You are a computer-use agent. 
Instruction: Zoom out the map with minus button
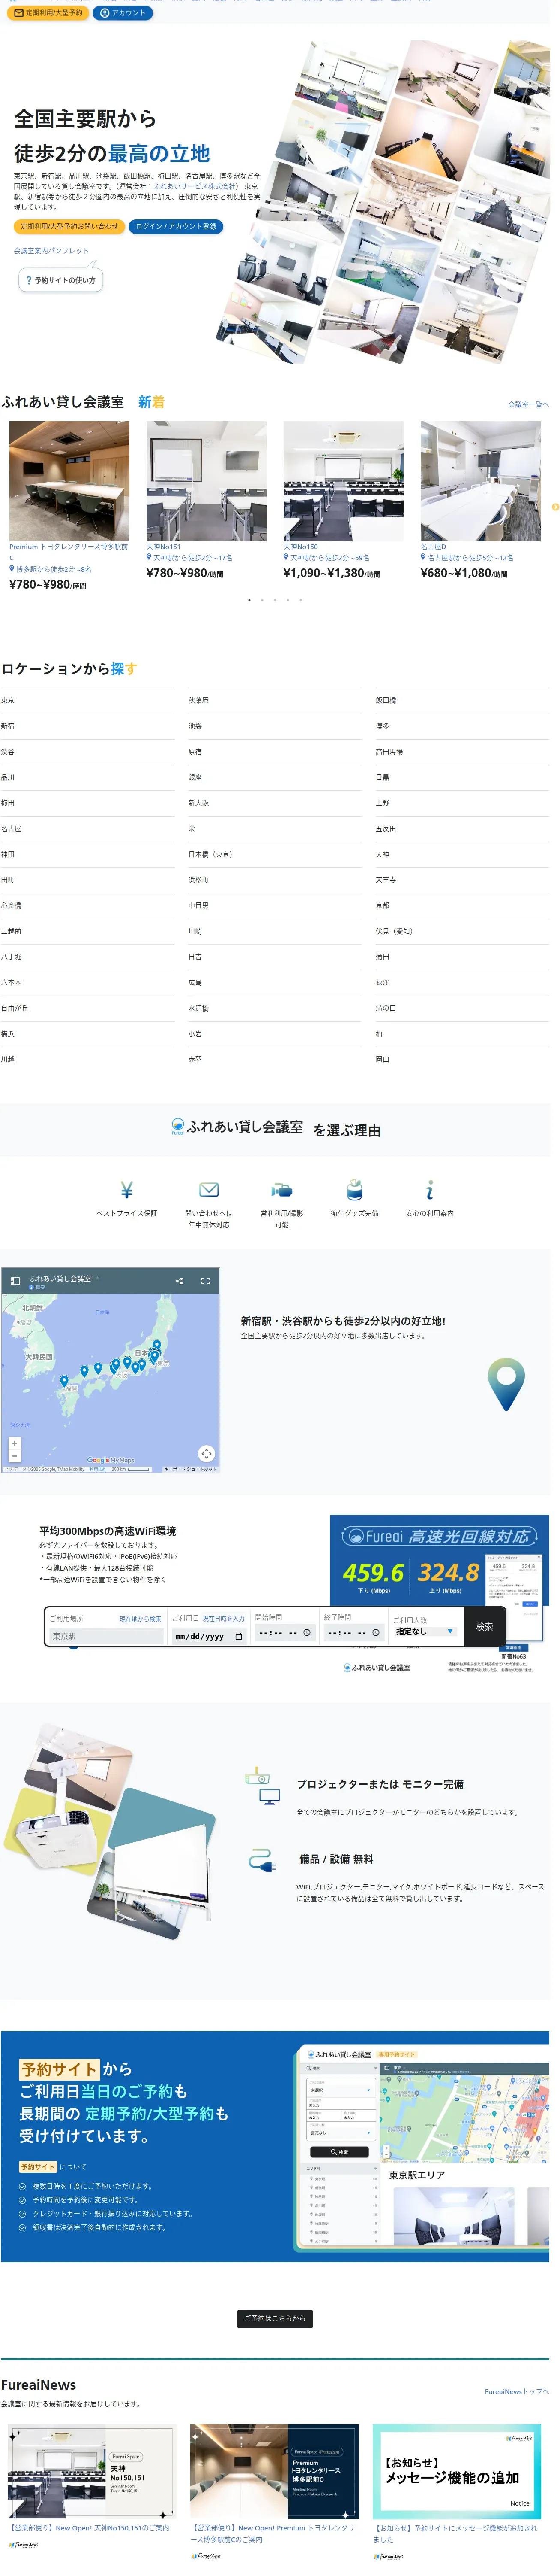coord(15,1456)
